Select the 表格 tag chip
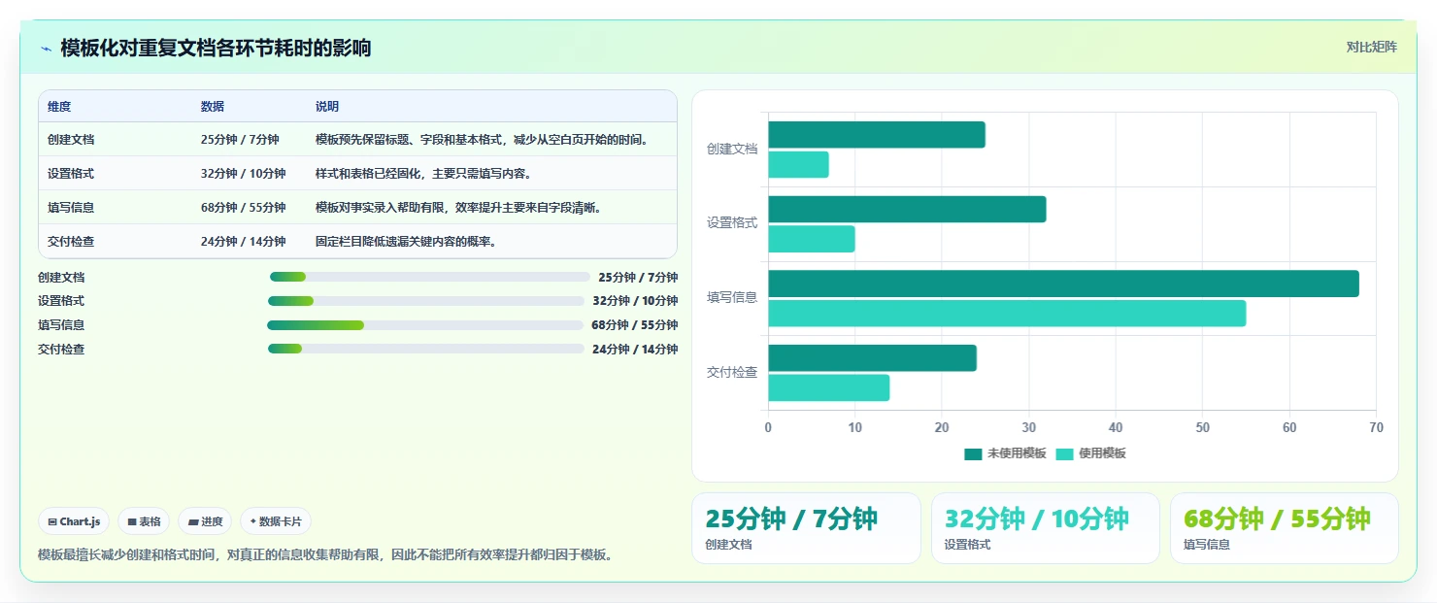This screenshot has width=1437, height=603. click(144, 521)
